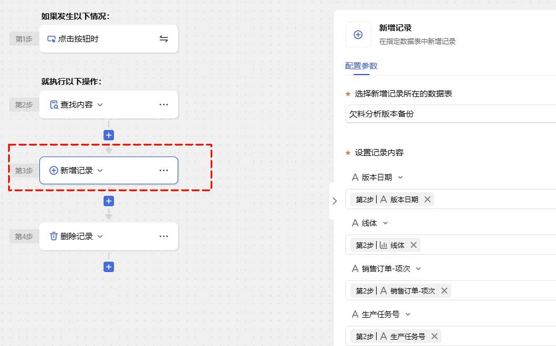556x346 pixels.
Task: Click the 删除记录 trash icon
Action: point(54,236)
